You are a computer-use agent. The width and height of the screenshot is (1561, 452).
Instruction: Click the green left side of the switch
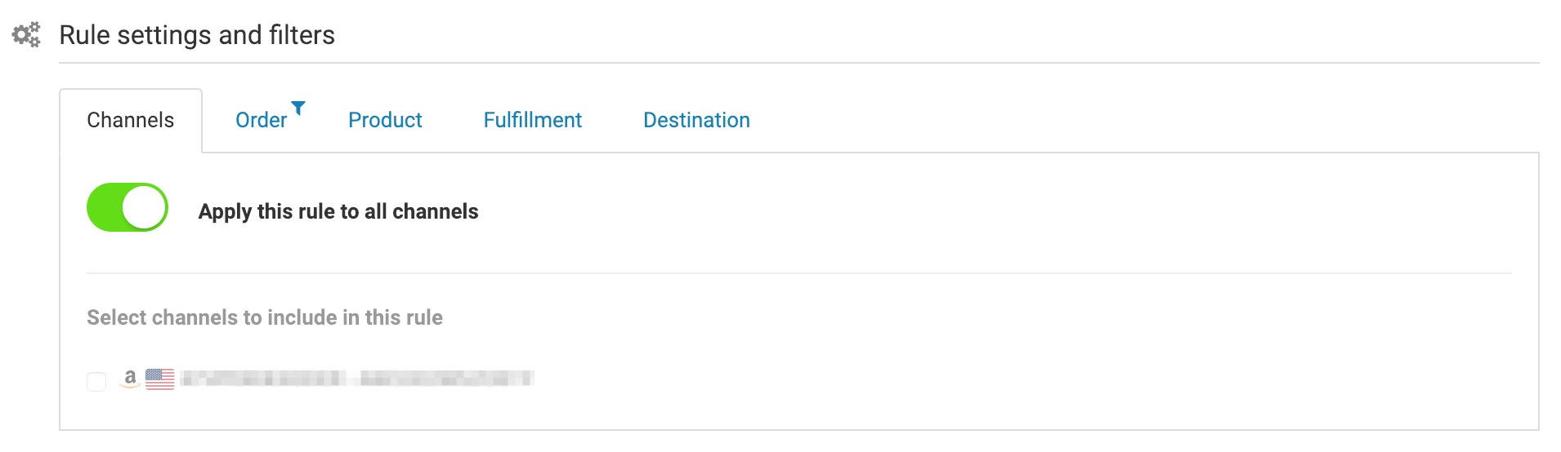tap(105, 207)
